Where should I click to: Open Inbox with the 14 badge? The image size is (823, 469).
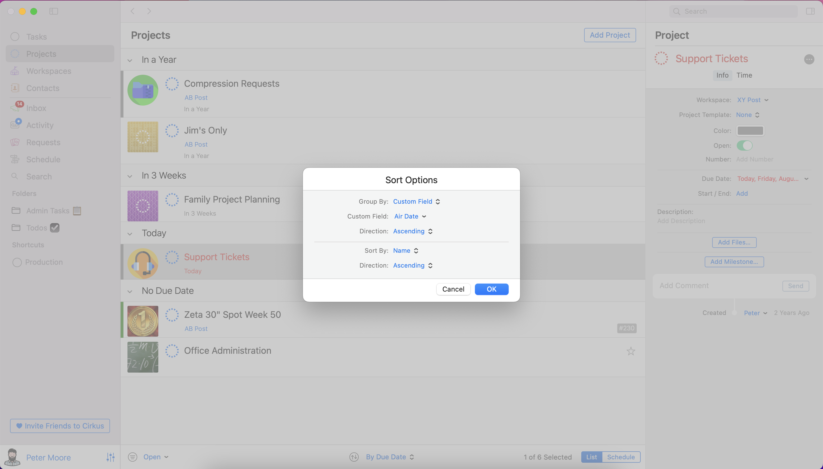click(x=35, y=108)
